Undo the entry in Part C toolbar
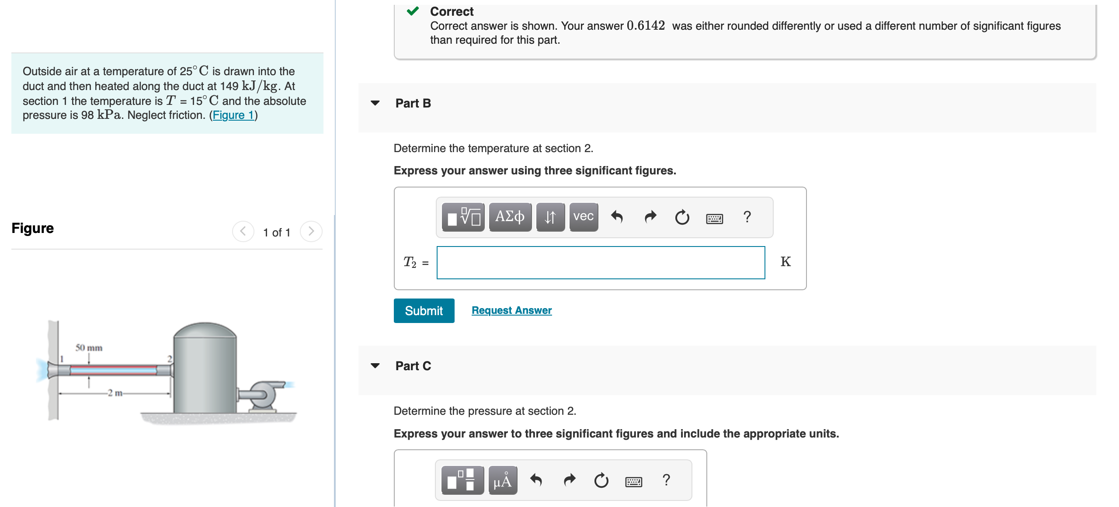 coord(537,479)
